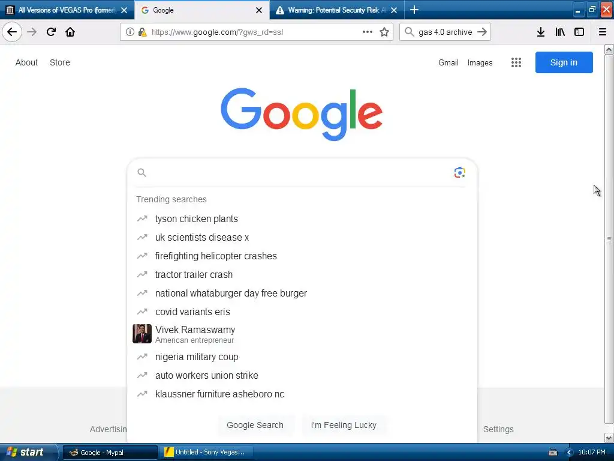Search by image with Google Lens icon
Screen dimensions: 614x461
coord(460,172)
